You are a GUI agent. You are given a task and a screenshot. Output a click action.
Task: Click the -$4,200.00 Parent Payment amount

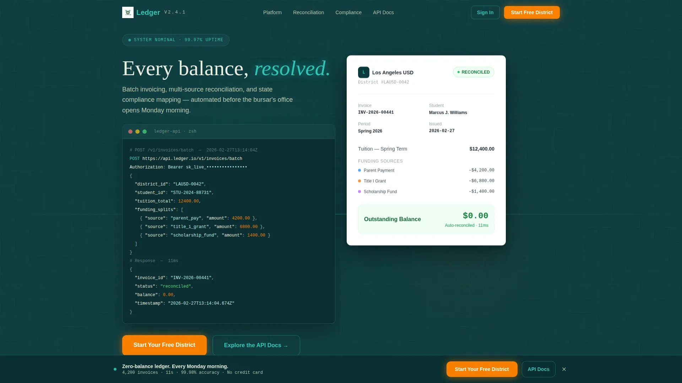pos(481,170)
